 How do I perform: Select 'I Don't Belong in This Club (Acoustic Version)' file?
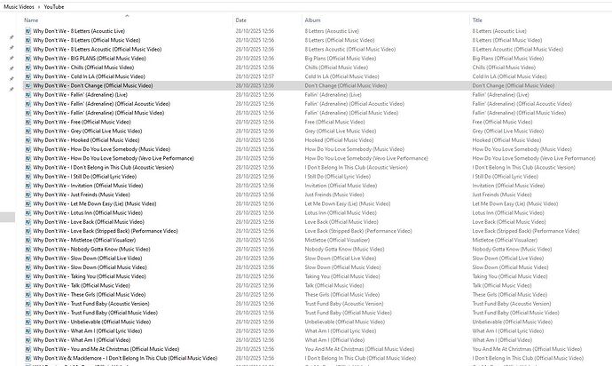104,167
